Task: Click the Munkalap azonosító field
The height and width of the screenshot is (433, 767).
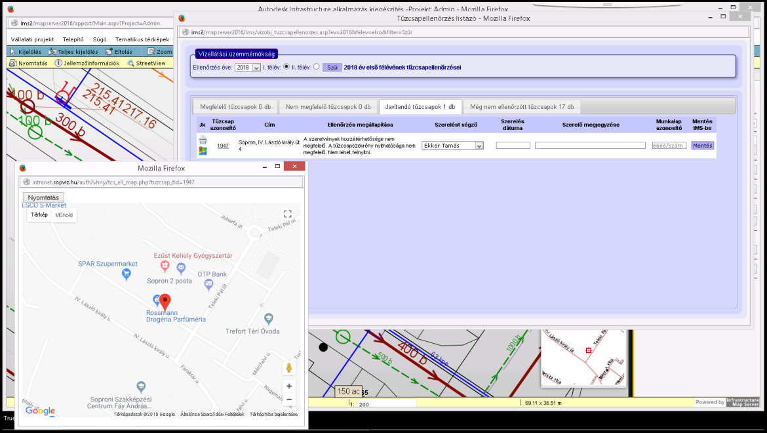Action: 669,145
